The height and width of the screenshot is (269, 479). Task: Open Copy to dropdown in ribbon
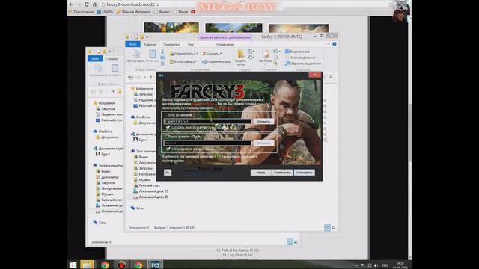tap(183, 61)
